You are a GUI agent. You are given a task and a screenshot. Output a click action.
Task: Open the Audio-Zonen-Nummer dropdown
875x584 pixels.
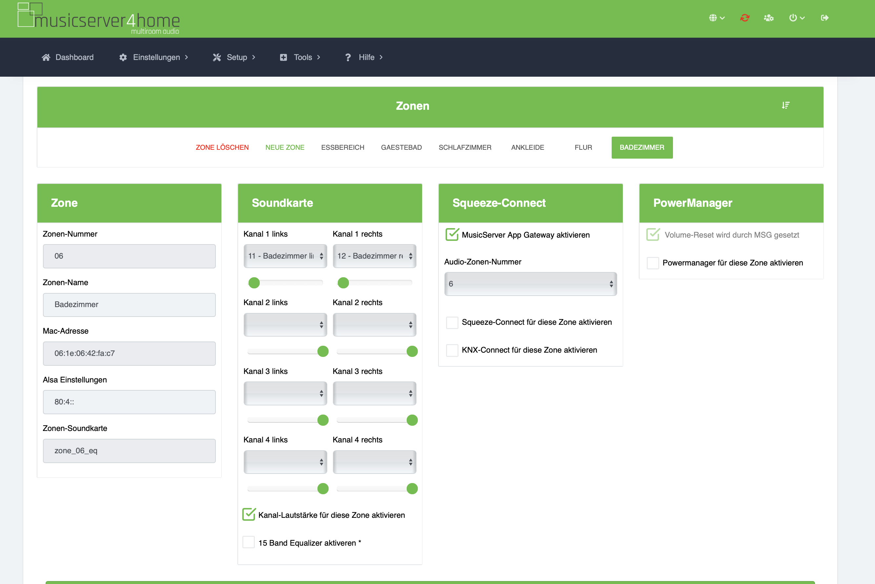tap(530, 284)
